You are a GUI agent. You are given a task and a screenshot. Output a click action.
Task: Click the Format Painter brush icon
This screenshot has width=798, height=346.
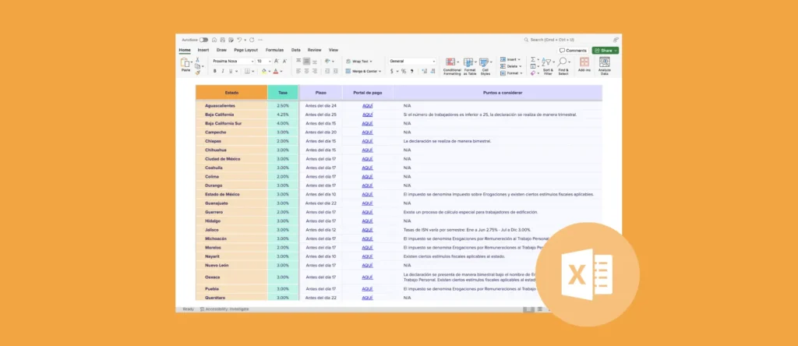(198, 72)
